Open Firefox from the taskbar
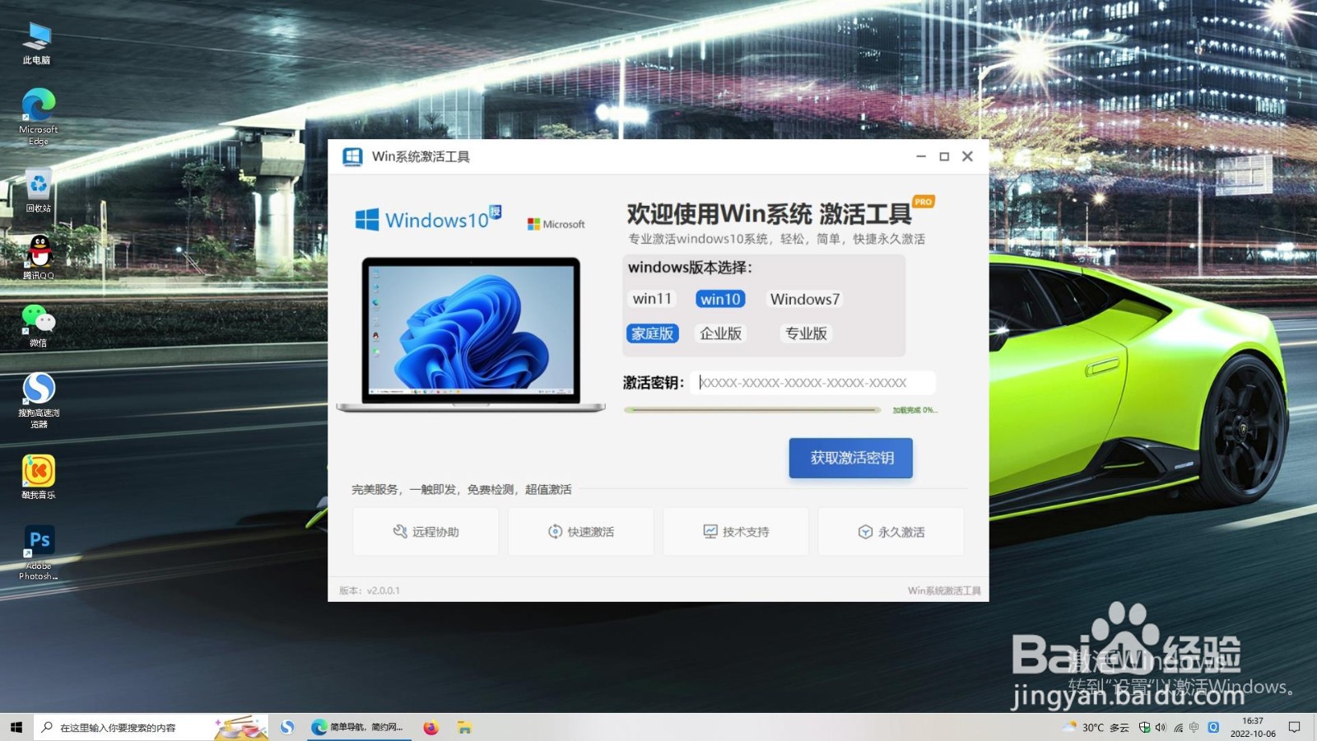1317x741 pixels. pos(430,727)
